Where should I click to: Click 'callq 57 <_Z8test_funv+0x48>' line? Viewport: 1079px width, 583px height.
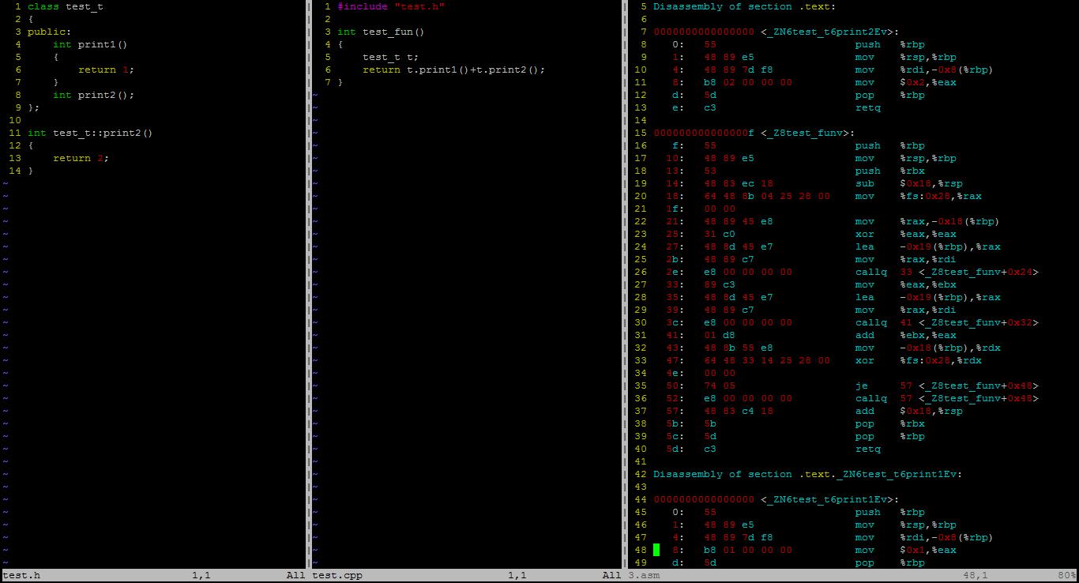[x=946, y=398]
